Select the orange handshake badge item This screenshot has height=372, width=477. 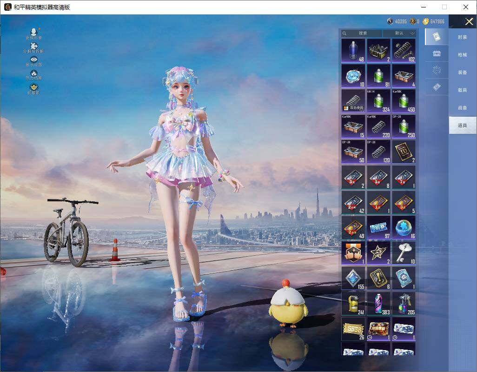(x=353, y=253)
